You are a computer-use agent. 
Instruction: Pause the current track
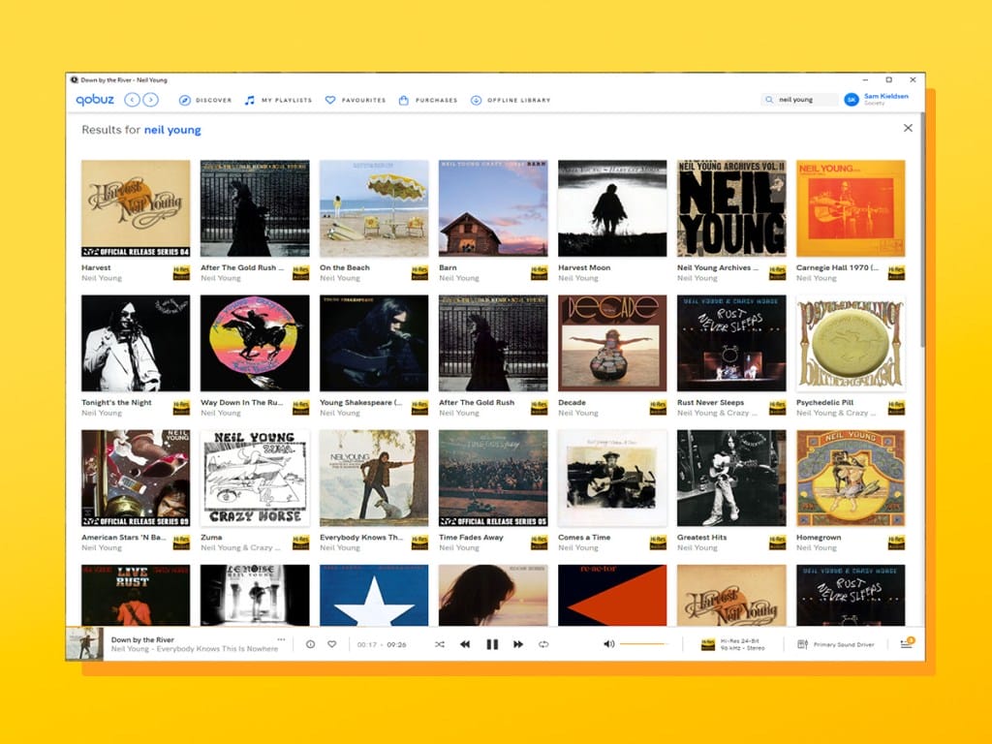click(x=493, y=643)
